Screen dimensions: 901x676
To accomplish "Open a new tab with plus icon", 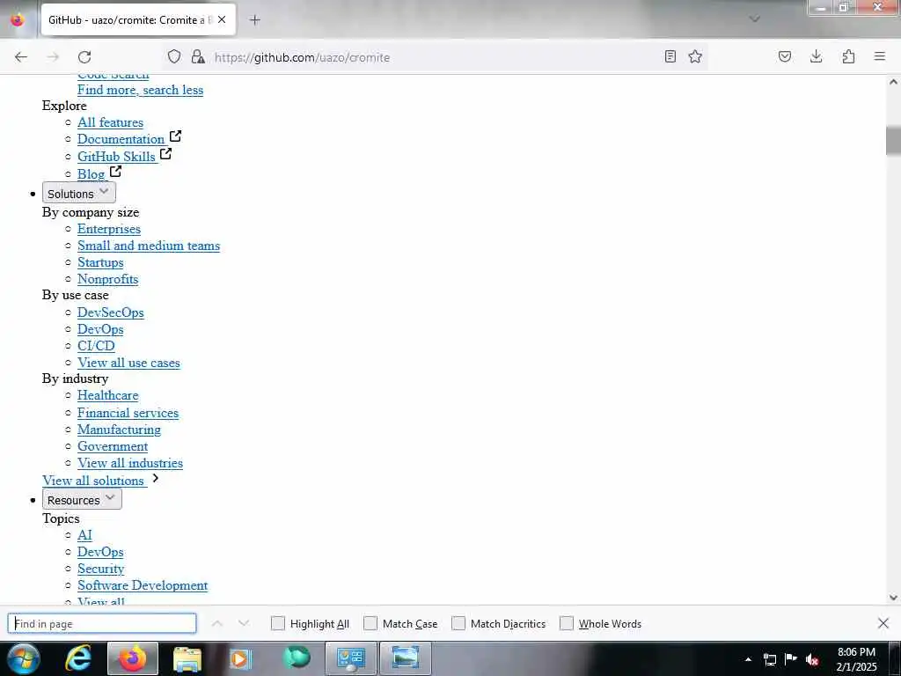I will pyautogui.click(x=255, y=20).
